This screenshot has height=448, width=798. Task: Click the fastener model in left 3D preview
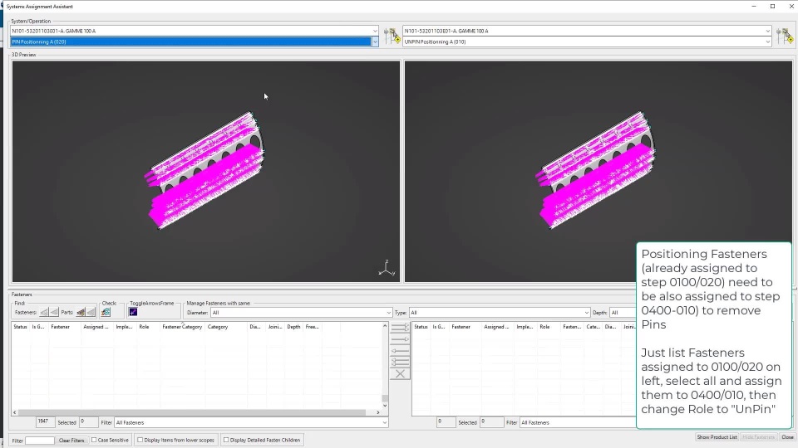[205, 171]
